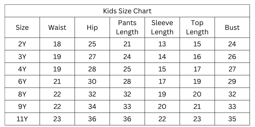This screenshot has height=127, width=255.
Task: Select the 3Y size row label
Action: [x=22, y=57]
